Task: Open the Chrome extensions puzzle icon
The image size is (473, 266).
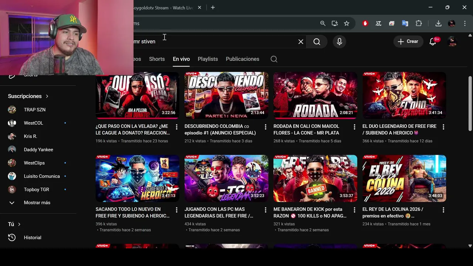Action: 419,23
